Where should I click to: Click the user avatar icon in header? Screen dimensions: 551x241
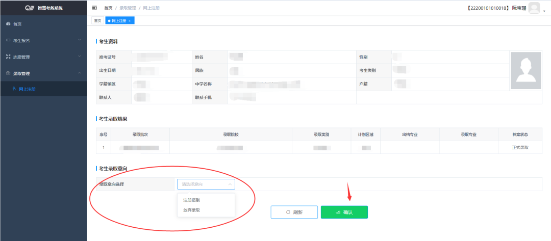pos(534,8)
